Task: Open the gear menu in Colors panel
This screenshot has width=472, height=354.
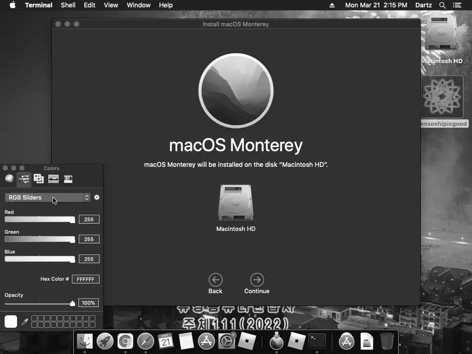Action: [x=97, y=197]
